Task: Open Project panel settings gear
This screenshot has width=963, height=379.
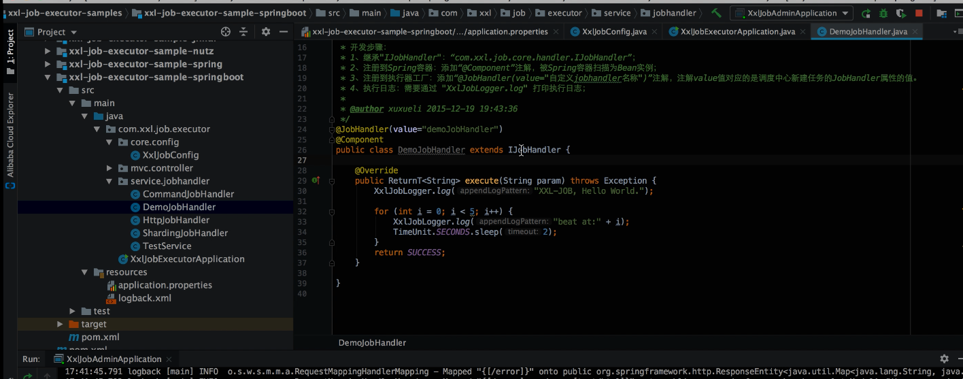Action: [266, 32]
